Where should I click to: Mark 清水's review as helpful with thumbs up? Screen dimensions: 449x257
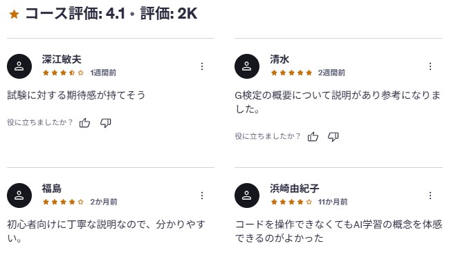(313, 137)
